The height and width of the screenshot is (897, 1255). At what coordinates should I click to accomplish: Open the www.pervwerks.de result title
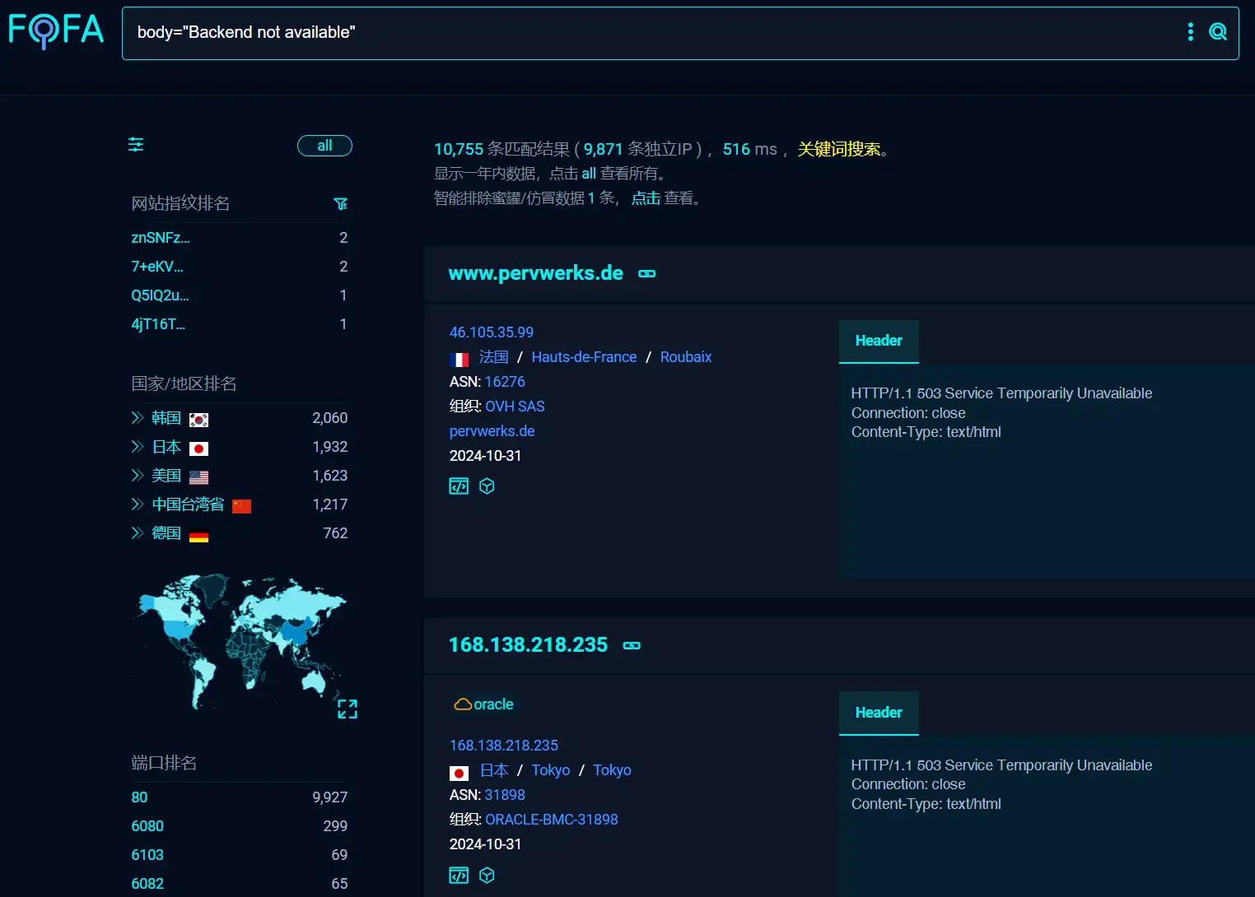(x=535, y=273)
